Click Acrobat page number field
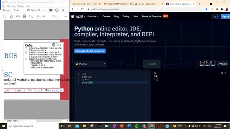Screen dimensions: 230x129 (38, 16)
